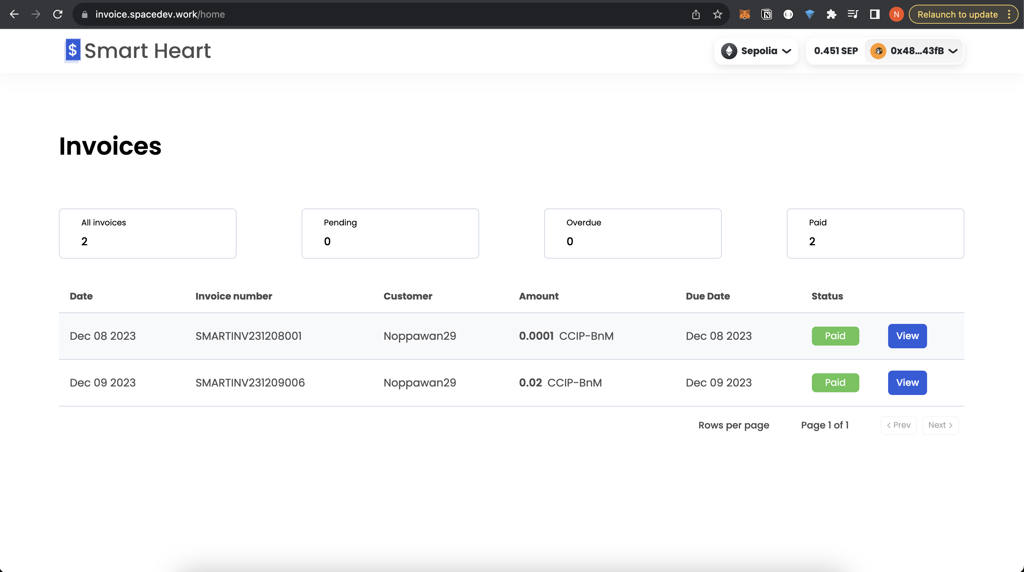Select the All invoices filter card
Screen dimensions: 1024x572
point(147,234)
